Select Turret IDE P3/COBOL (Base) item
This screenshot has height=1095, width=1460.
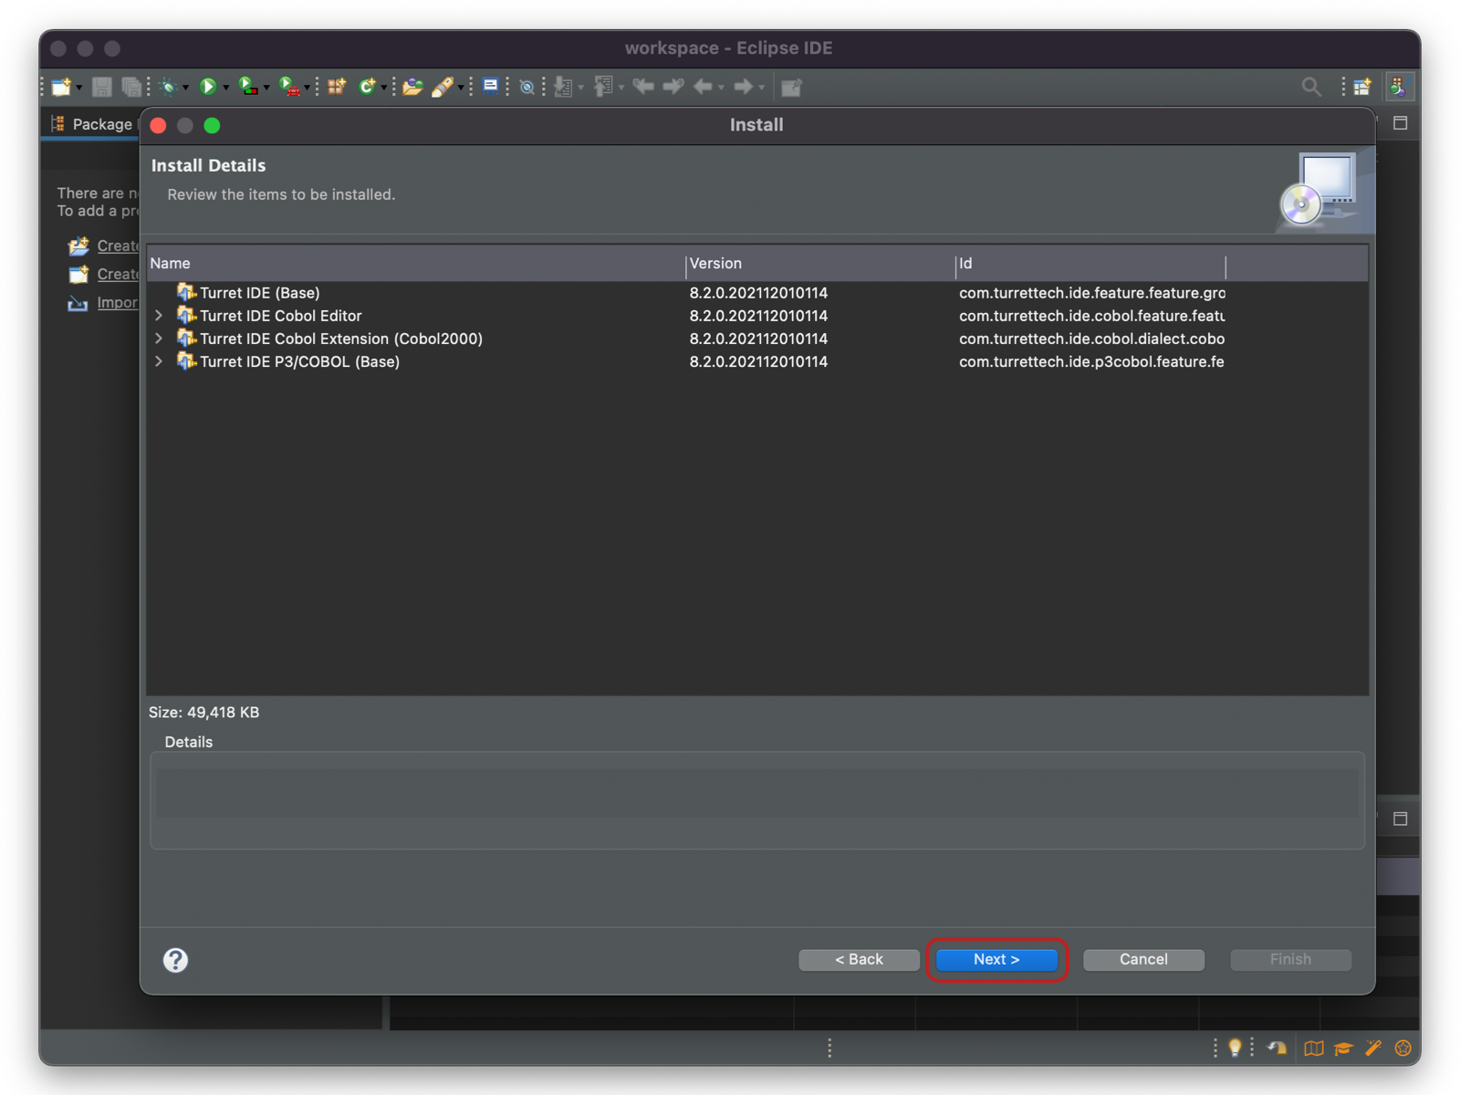(x=300, y=361)
